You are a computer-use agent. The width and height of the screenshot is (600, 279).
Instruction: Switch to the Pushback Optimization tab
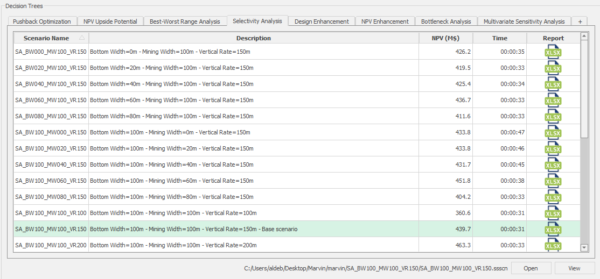coord(41,22)
